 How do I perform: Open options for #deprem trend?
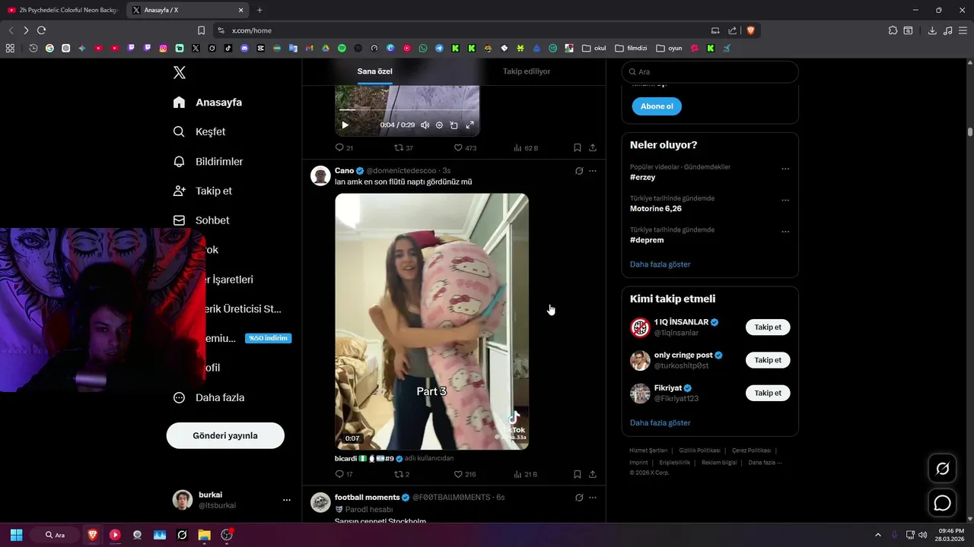click(785, 232)
